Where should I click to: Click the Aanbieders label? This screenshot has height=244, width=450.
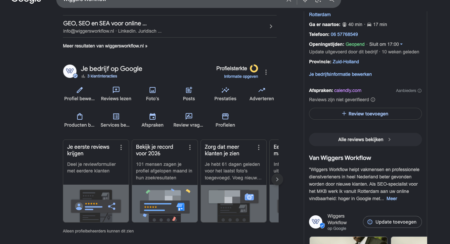coord(406,91)
